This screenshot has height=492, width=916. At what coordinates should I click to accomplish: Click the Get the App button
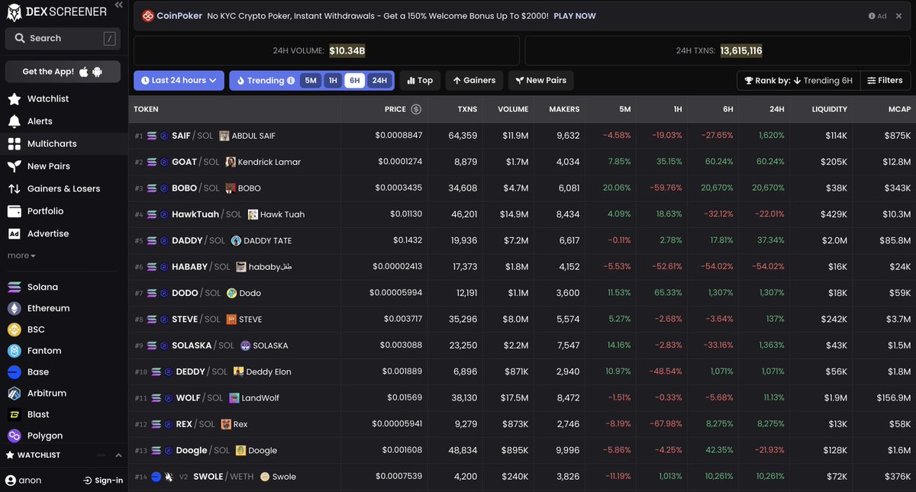click(63, 72)
